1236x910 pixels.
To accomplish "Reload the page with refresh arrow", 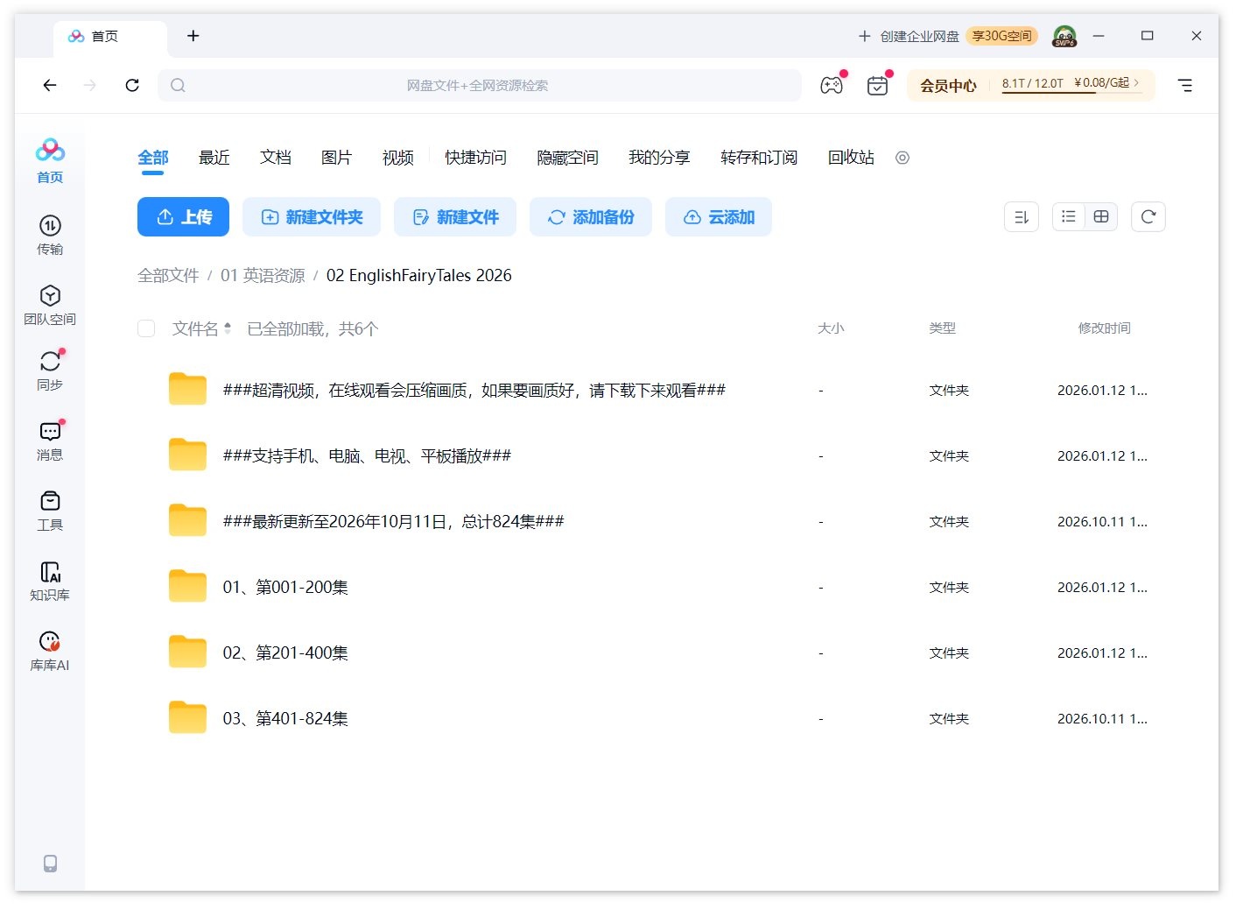I will pos(132,85).
